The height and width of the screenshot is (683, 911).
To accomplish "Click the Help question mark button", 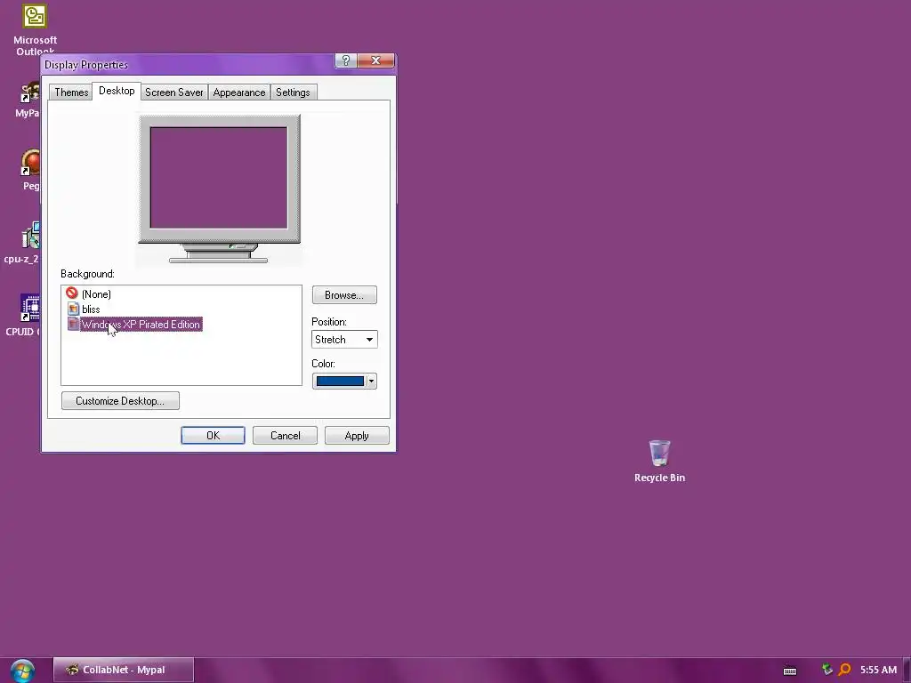I will tap(346, 60).
